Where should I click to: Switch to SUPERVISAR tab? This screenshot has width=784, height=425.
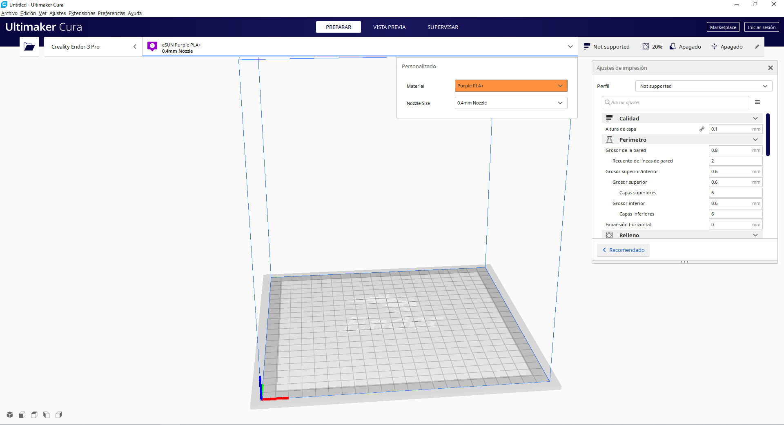point(443,27)
